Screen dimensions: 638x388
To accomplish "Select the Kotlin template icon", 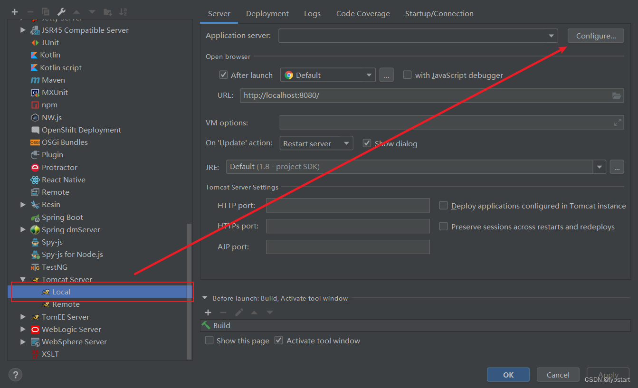I will [34, 55].
